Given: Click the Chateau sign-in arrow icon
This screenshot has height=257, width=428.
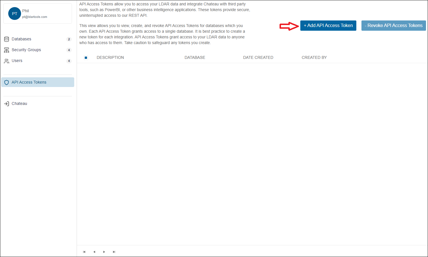Looking at the screenshot, I should [7, 104].
